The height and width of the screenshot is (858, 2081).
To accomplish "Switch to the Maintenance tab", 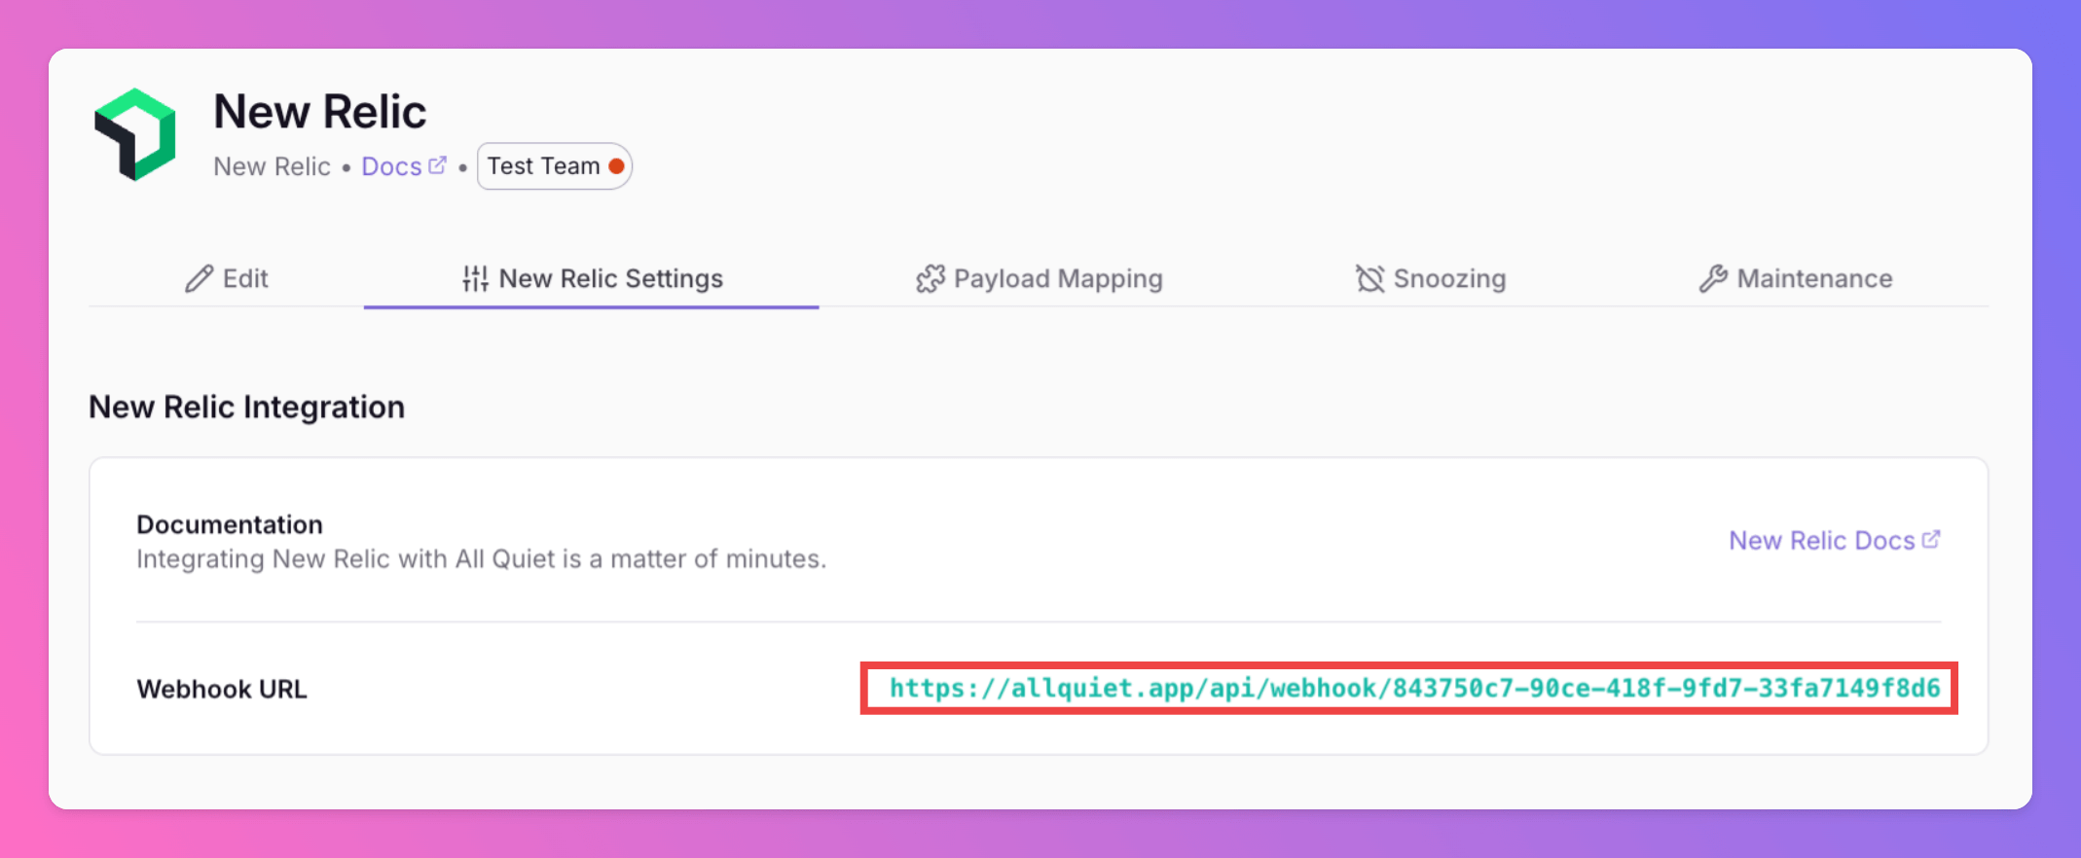I will point(1795,279).
